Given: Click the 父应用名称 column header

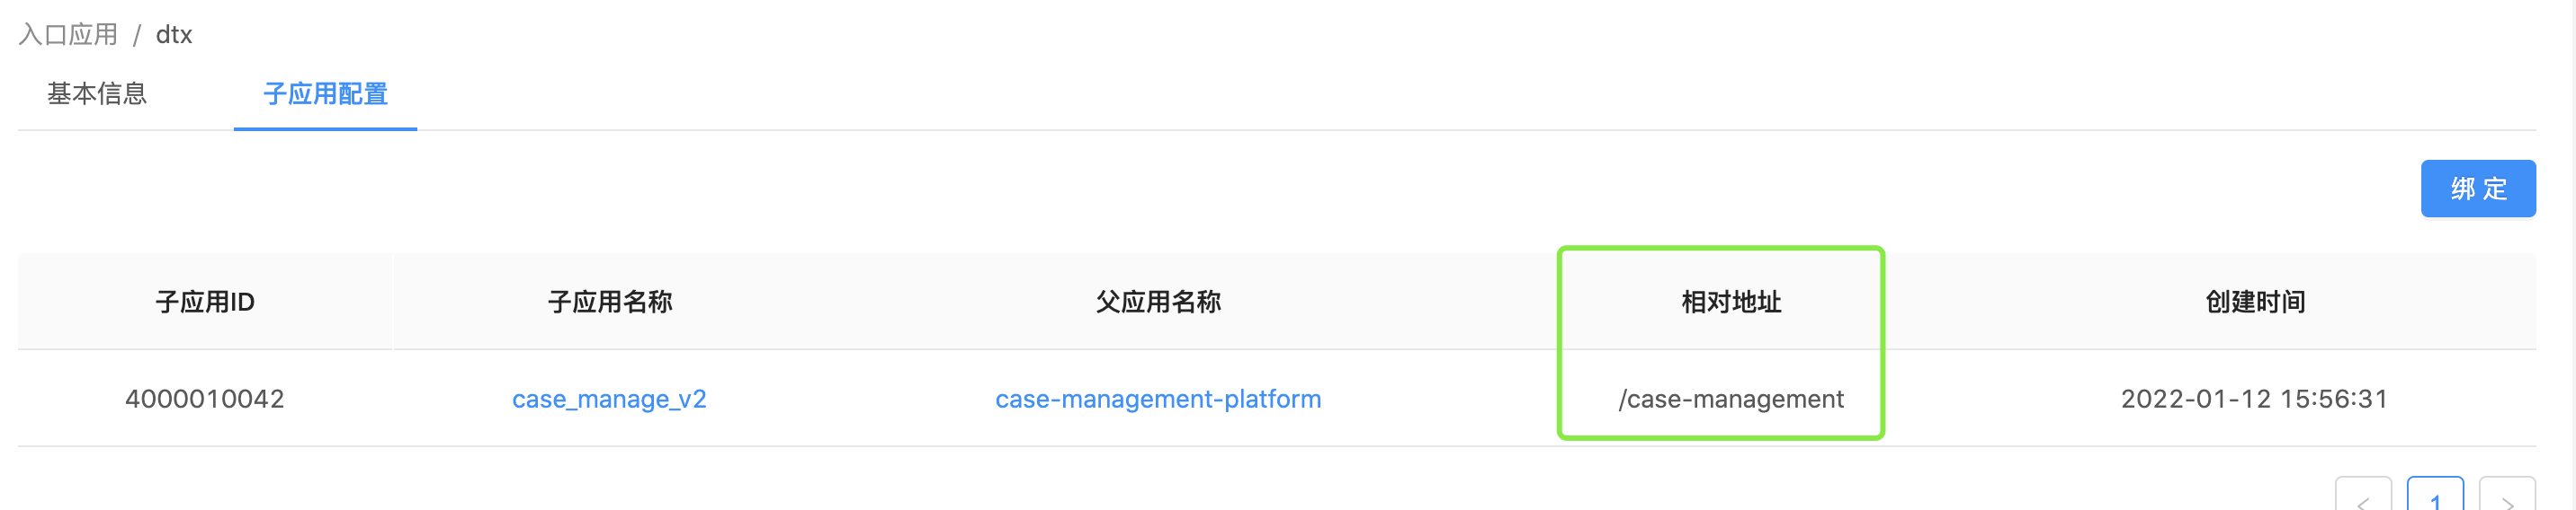Looking at the screenshot, I should (x=1158, y=302).
